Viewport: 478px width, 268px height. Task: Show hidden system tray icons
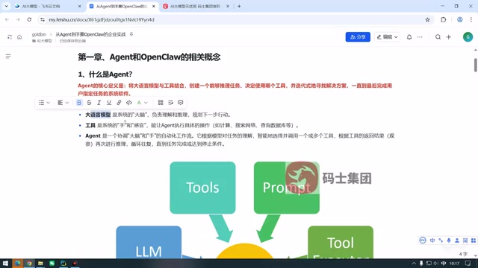coord(414,264)
